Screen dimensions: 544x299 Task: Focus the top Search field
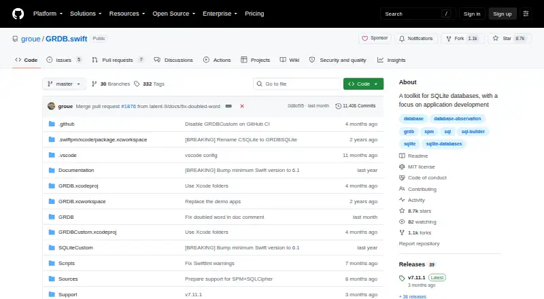click(418, 14)
